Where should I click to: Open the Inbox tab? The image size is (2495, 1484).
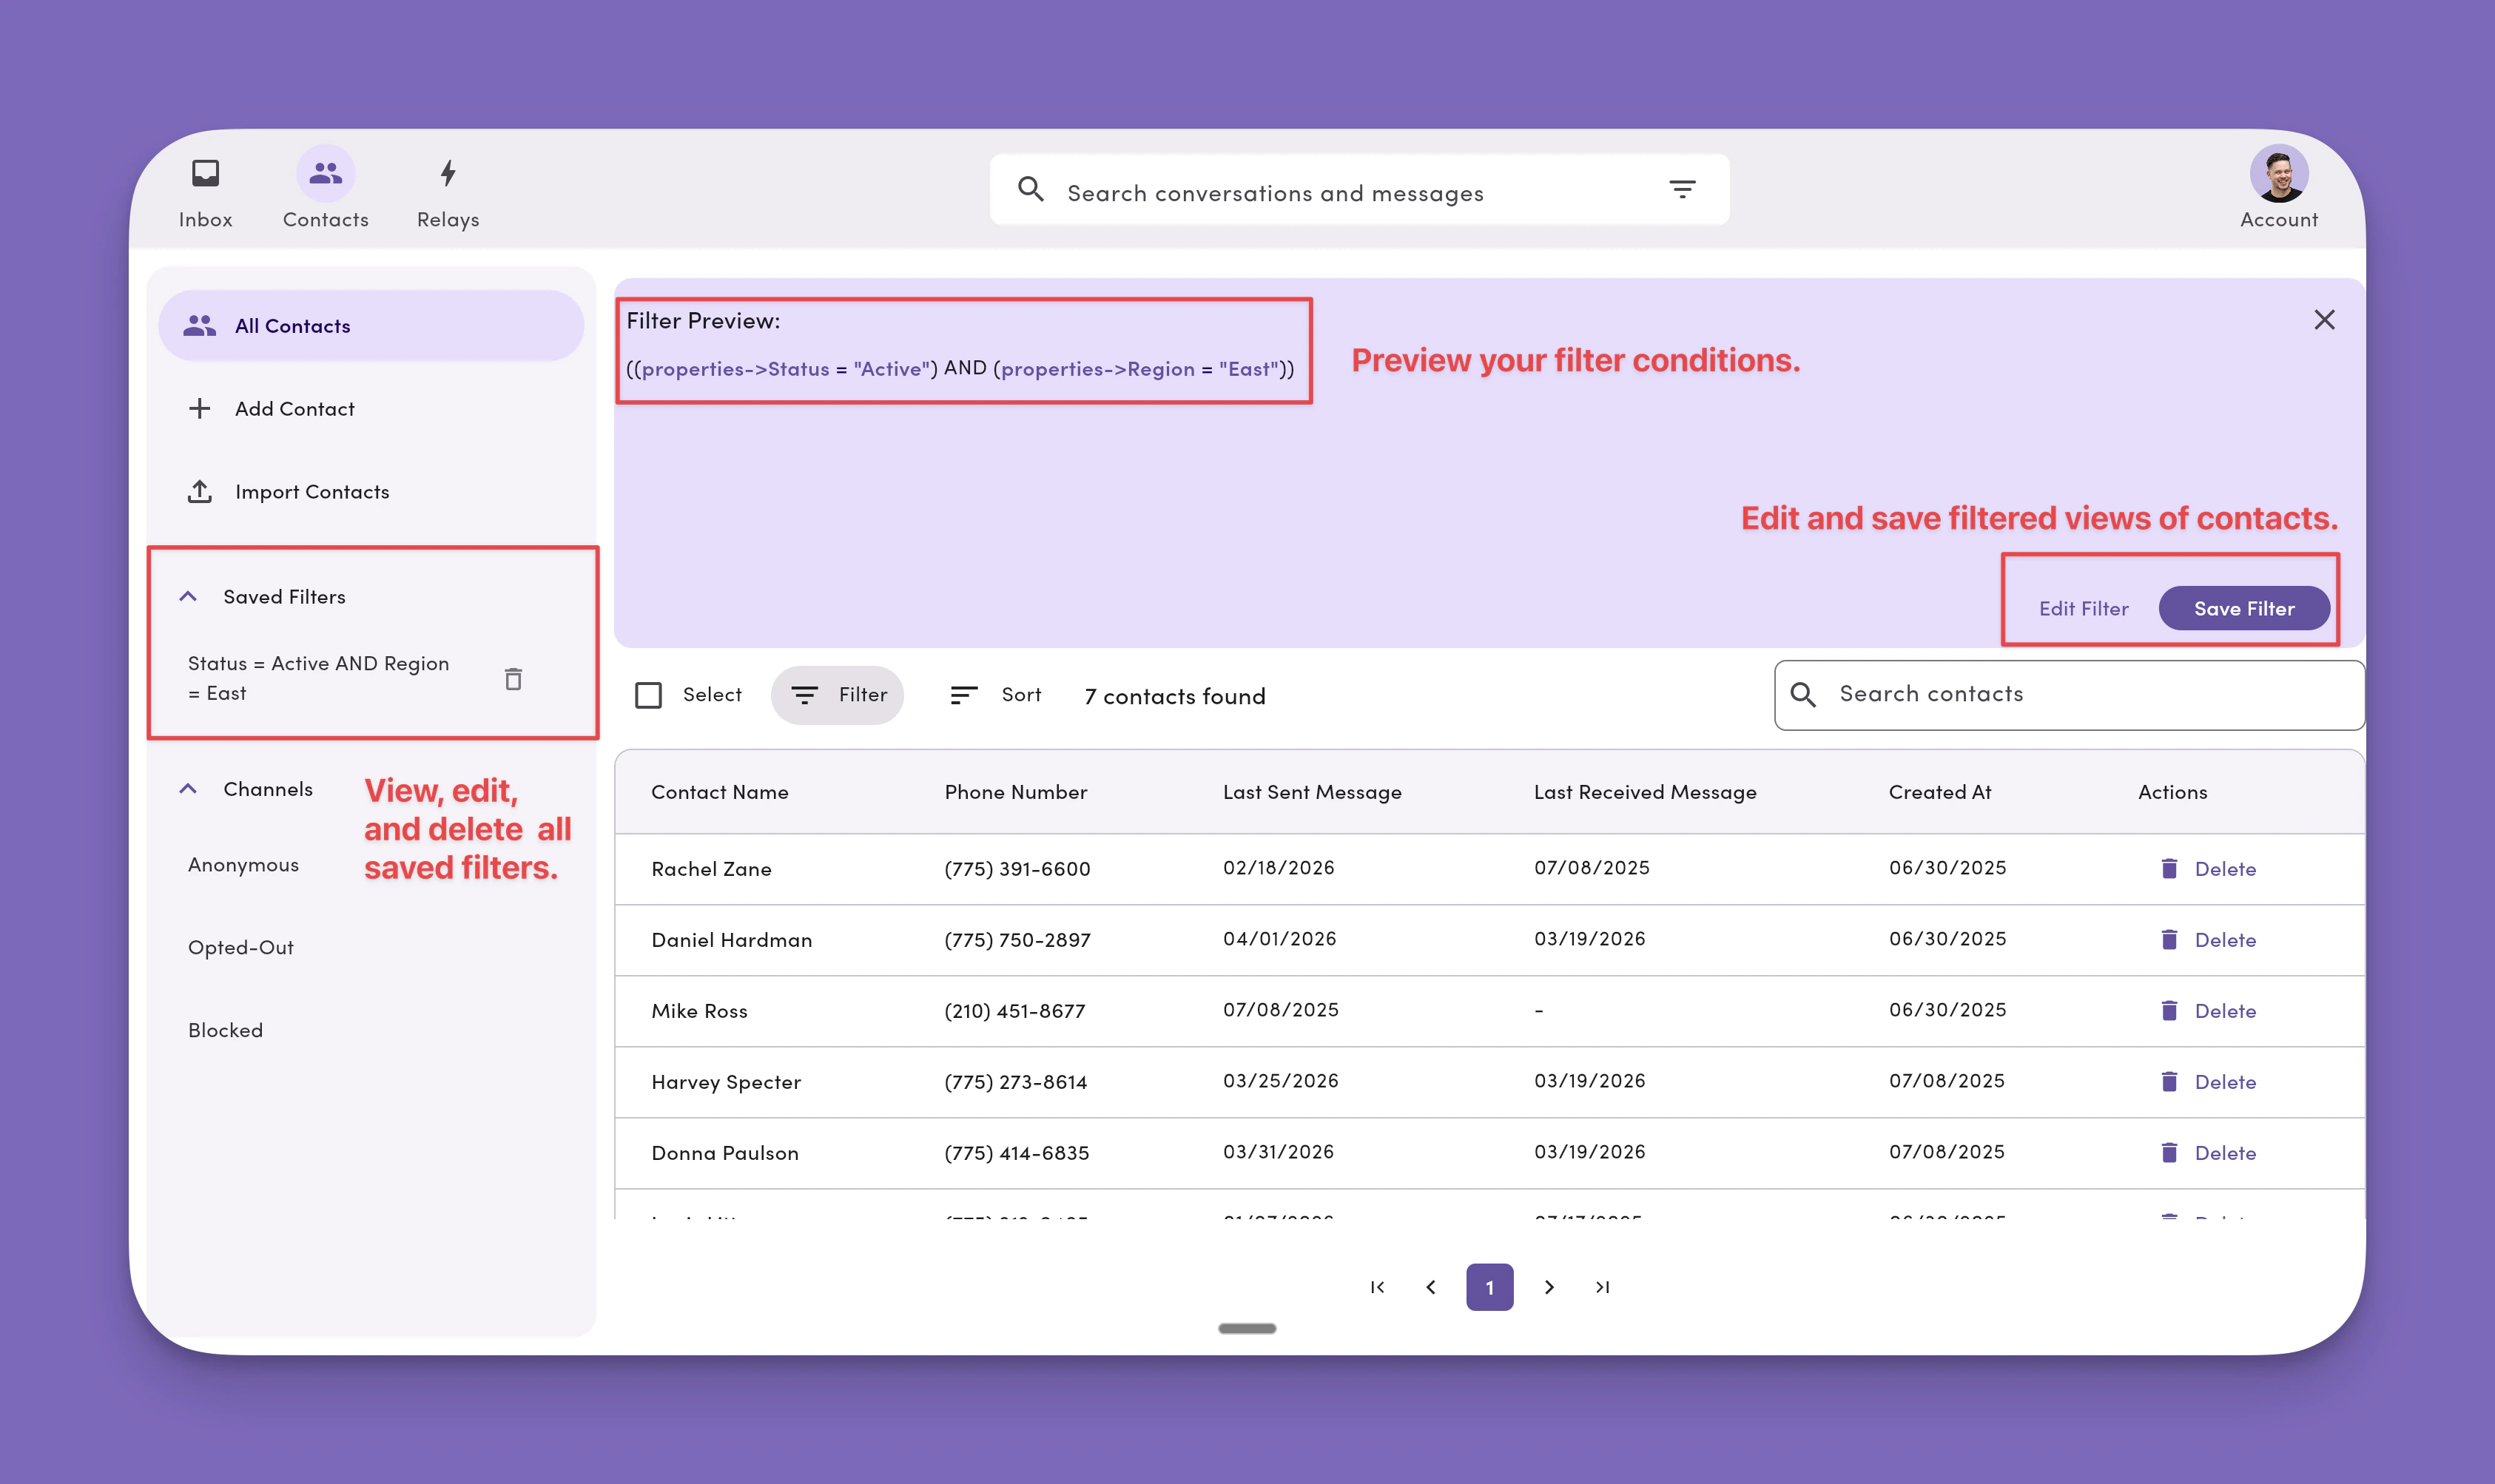pyautogui.click(x=205, y=192)
